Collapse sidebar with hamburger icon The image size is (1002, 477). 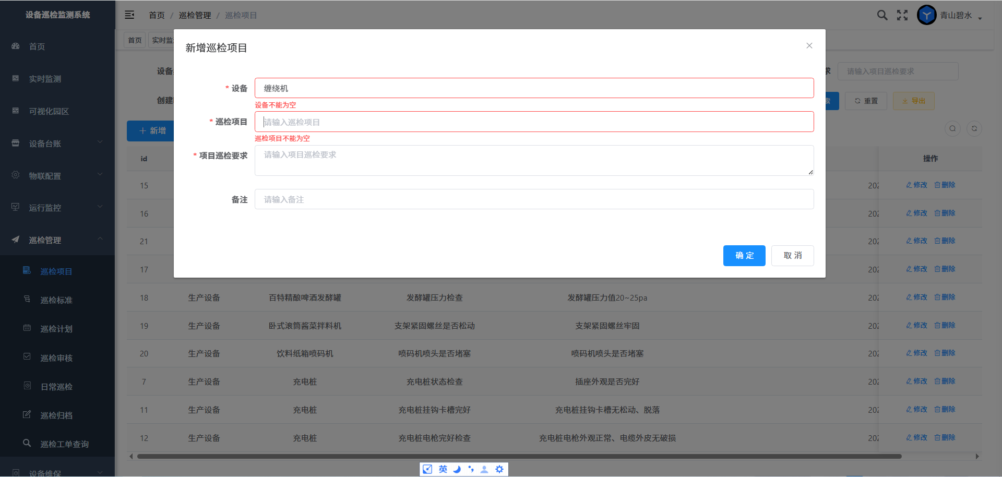point(129,15)
